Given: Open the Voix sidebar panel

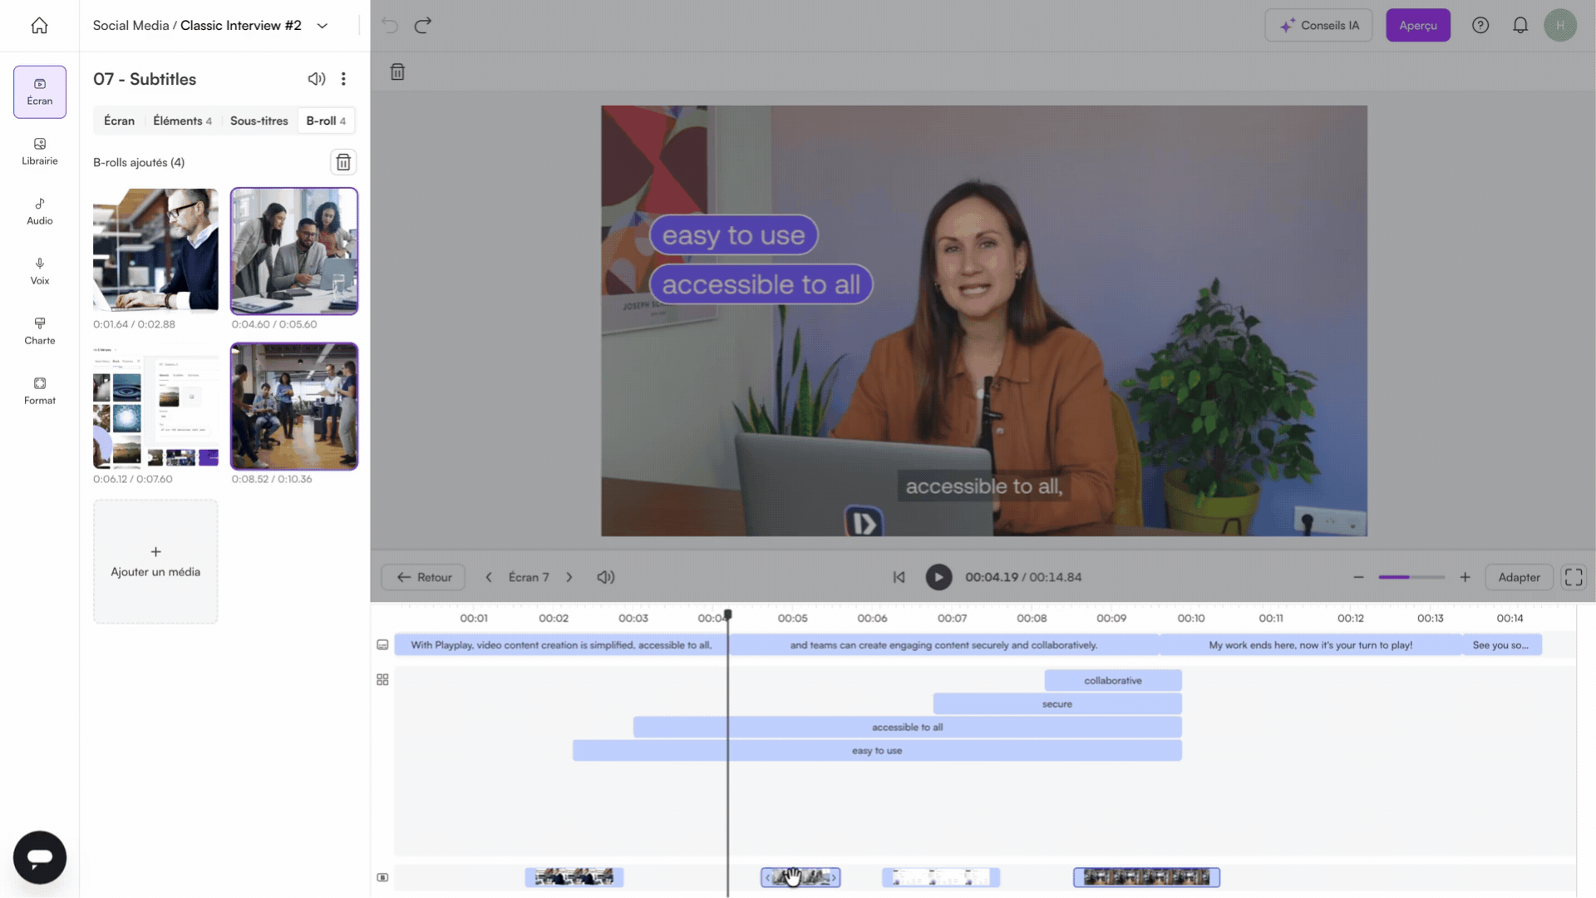Looking at the screenshot, I should (x=40, y=271).
